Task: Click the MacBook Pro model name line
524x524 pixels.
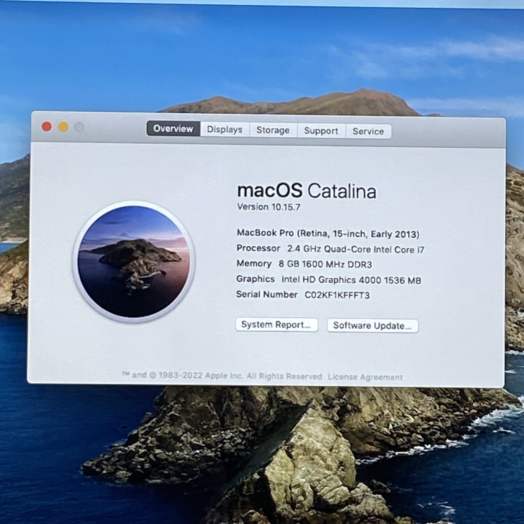Action: pyautogui.click(x=328, y=234)
